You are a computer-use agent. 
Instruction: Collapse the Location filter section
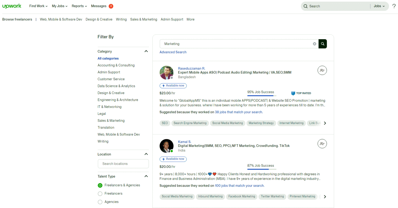pos(146,154)
